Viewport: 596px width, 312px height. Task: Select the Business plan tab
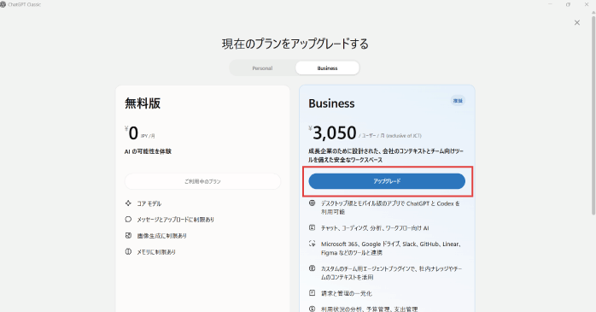327,68
